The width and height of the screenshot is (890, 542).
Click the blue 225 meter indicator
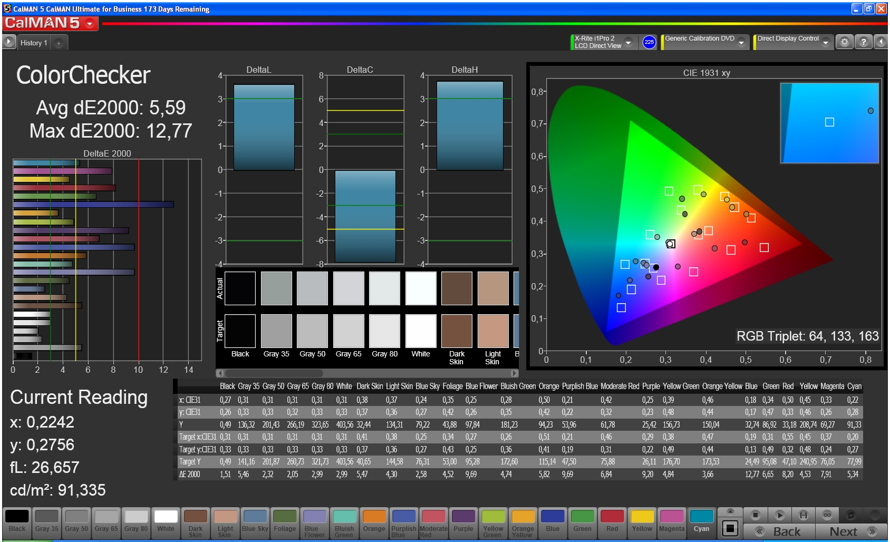click(x=649, y=42)
